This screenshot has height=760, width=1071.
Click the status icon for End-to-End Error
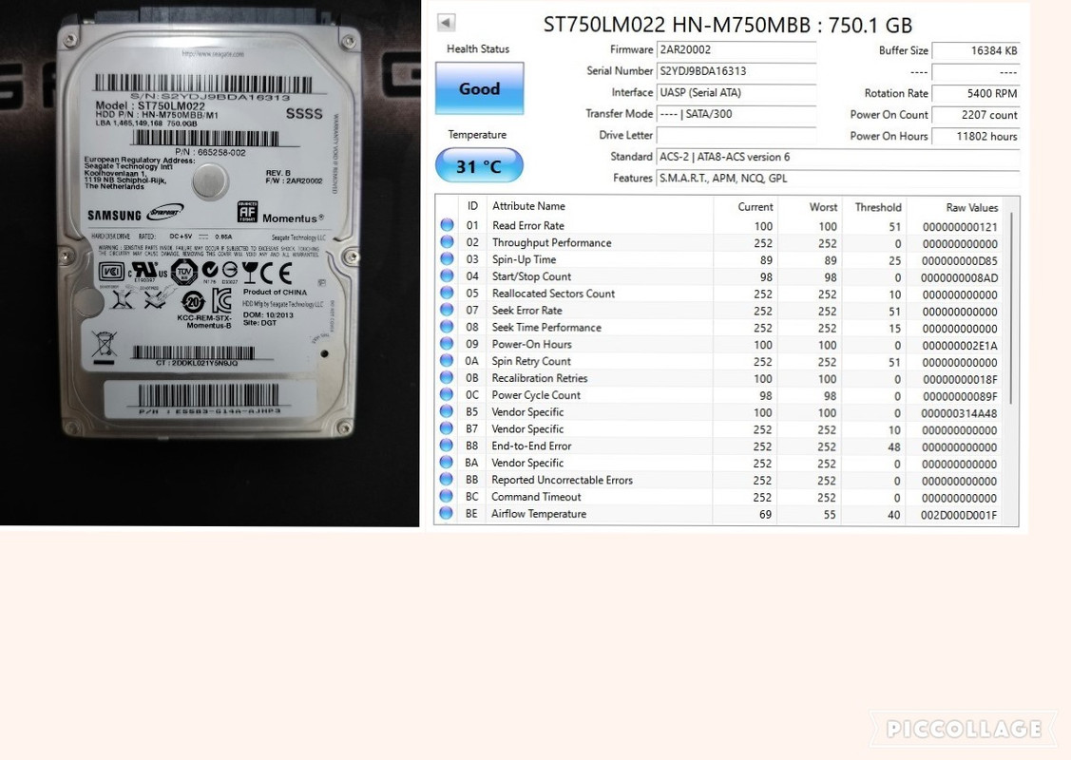[447, 446]
